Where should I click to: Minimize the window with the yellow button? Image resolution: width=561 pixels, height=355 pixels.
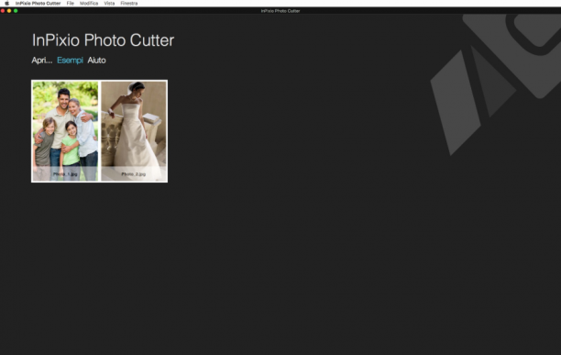coord(9,11)
